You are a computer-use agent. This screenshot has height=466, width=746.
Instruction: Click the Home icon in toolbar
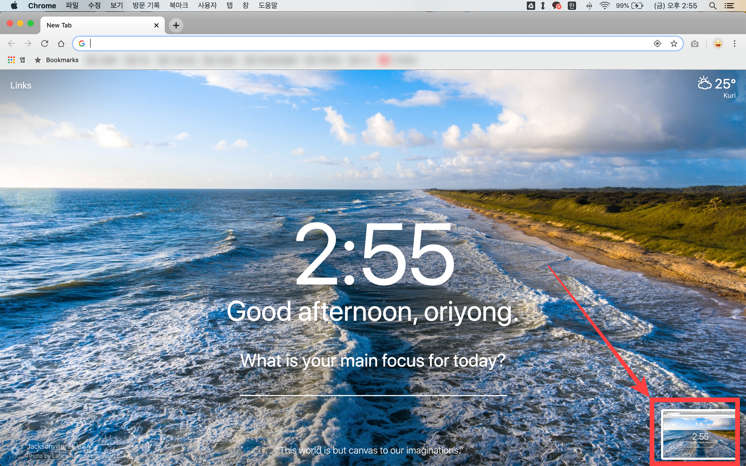coord(61,43)
